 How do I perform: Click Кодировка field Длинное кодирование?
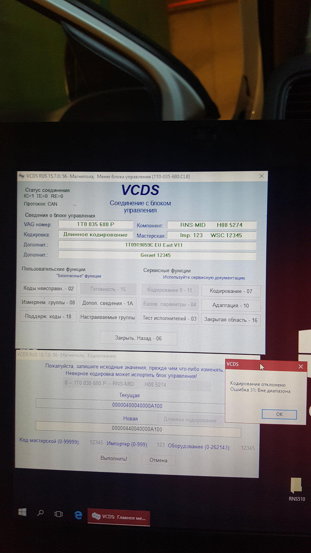96,234
